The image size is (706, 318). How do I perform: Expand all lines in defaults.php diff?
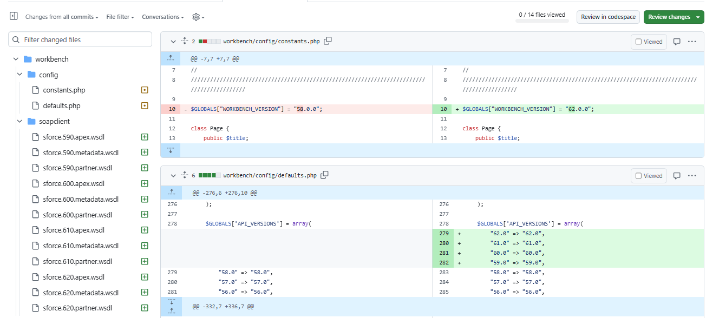click(x=185, y=175)
